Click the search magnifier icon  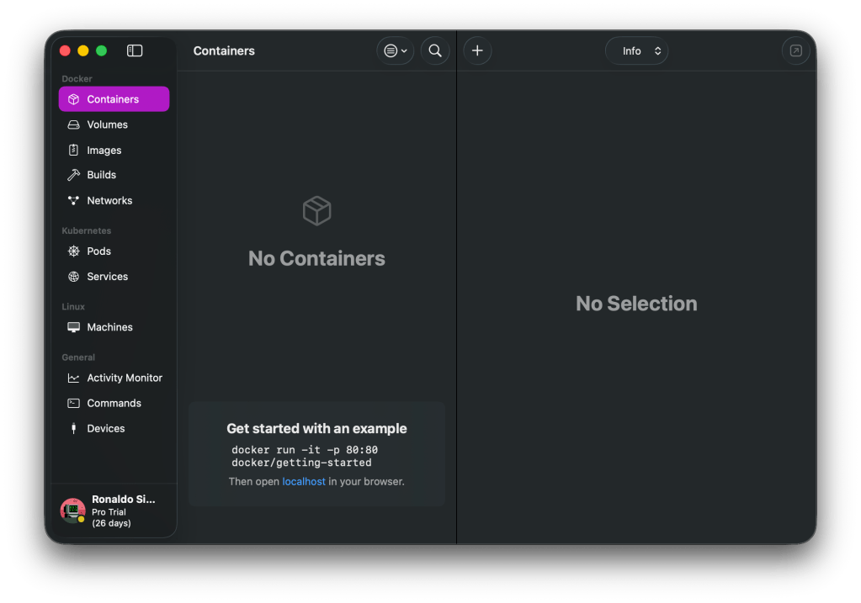pyautogui.click(x=435, y=50)
